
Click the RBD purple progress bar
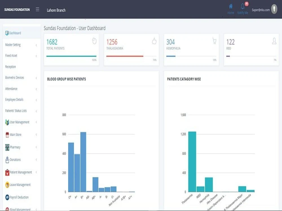[x=228, y=56]
